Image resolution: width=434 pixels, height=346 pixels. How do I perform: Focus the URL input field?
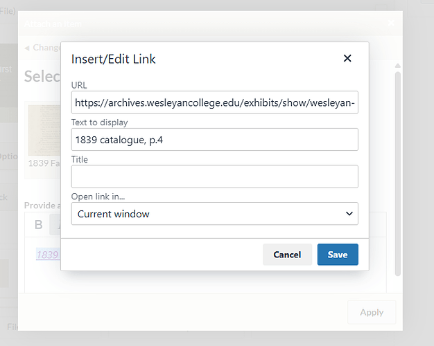pyautogui.click(x=214, y=102)
